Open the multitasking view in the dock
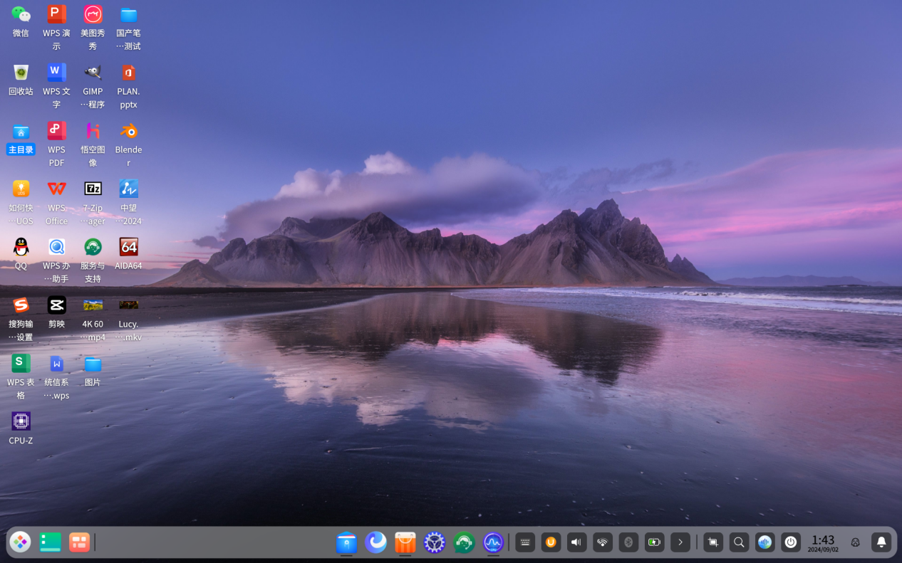The image size is (902, 563). [79, 542]
